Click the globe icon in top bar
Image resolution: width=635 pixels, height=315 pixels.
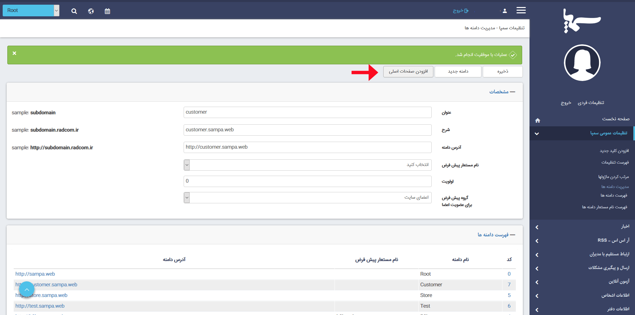(x=91, y=11)
